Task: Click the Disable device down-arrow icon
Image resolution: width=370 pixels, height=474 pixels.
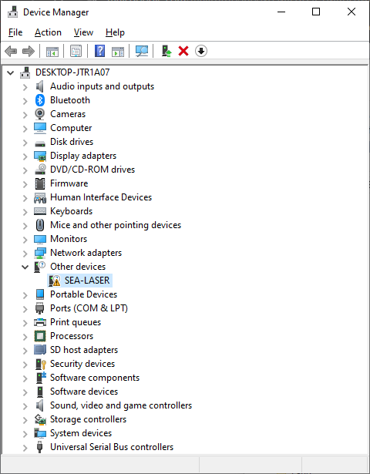Action: (201, 51)
